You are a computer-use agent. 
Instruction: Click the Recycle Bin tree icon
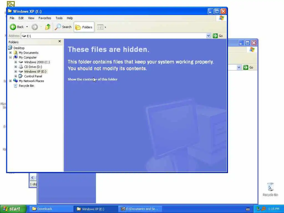(x=16, y=86)
